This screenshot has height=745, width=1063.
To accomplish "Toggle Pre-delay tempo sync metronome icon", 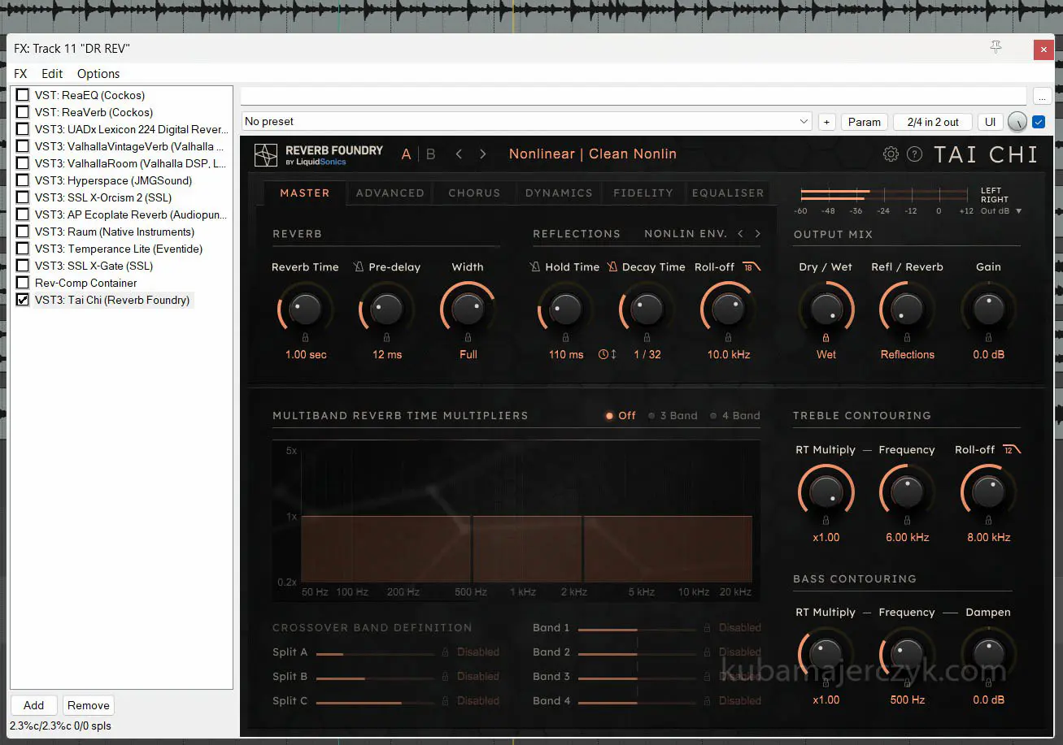I will click(359, 267).
